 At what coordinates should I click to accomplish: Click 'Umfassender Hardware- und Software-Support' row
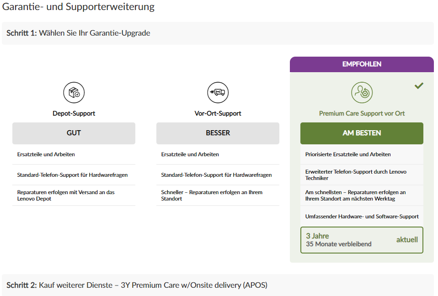[362, 216]
